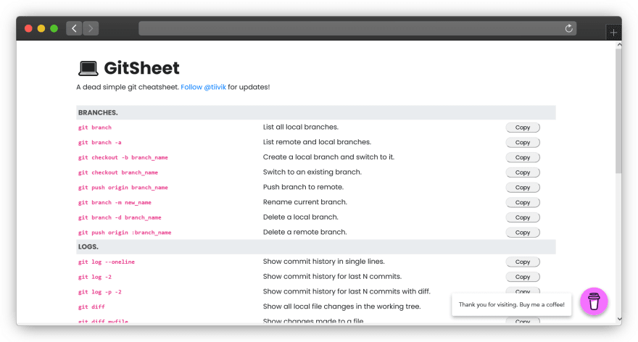Open a new tab with plus icon
Screen dimensions: 638x342
point(613,33)
